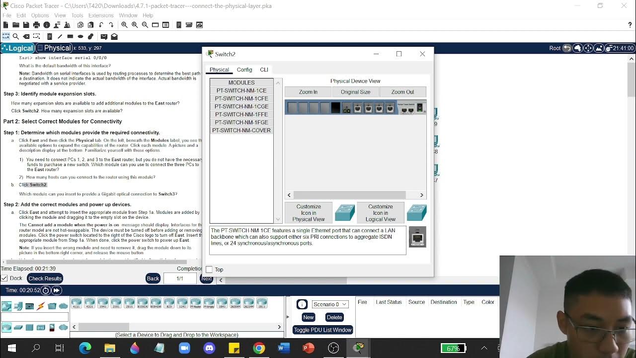This screenshot has height=358, width=636.
Task: Copy using the toolbar copy icon
Action: (80, 25)
